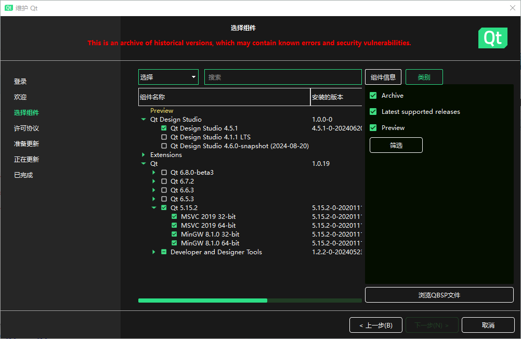Toggle the Latest supported releases checkbox
This screenshot has width=521, height=339.
pyautogui.click(x=373, y=112)
